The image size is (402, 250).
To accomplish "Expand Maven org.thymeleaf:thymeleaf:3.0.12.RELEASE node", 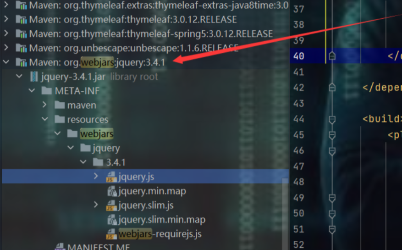I will tap(6, 19).
